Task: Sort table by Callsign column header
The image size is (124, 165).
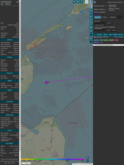Action: coord(99,35)
